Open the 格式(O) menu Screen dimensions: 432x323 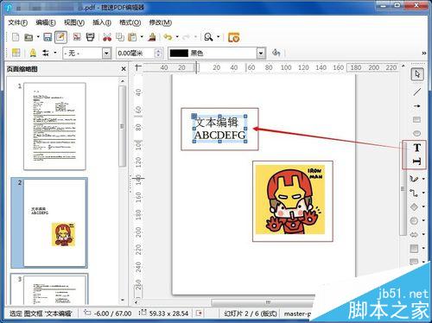(x=130, y=22)
